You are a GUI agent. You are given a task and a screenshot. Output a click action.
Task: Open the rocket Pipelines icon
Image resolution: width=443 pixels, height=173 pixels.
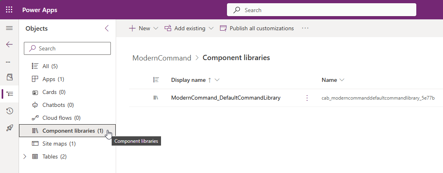tap(10, 128)
